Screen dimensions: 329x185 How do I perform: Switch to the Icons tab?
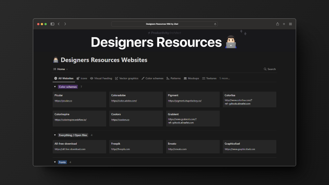(82, 78)
